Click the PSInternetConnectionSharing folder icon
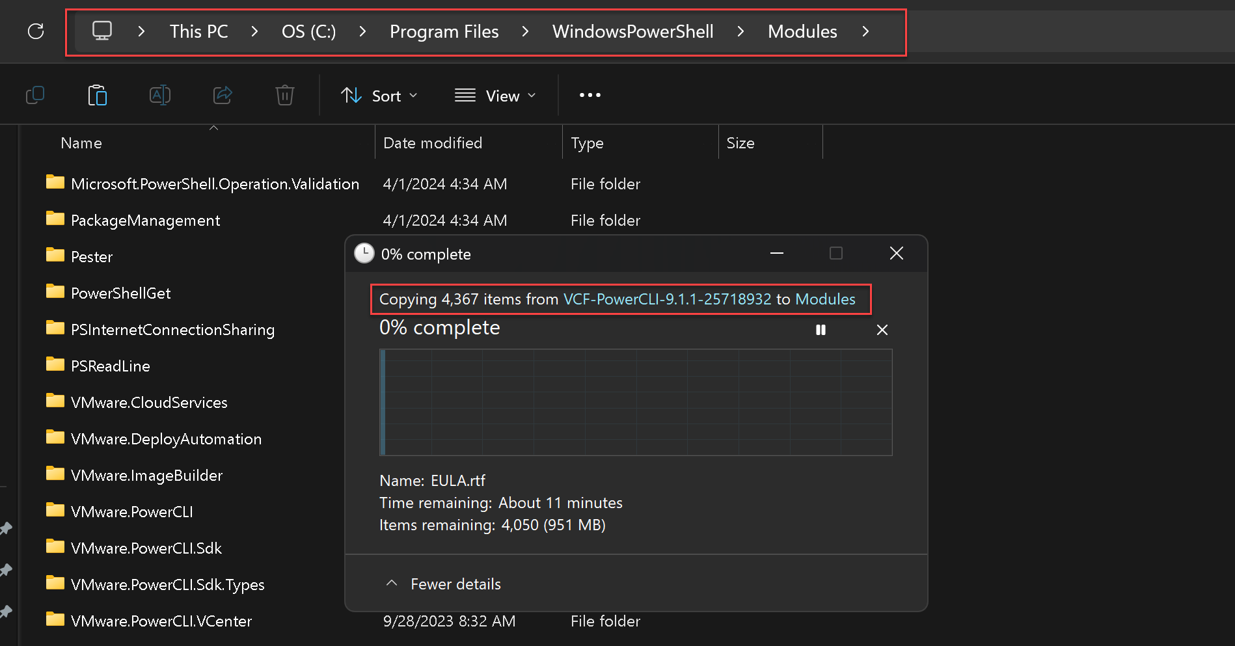The image size is (1235, 646). (55, 328)
